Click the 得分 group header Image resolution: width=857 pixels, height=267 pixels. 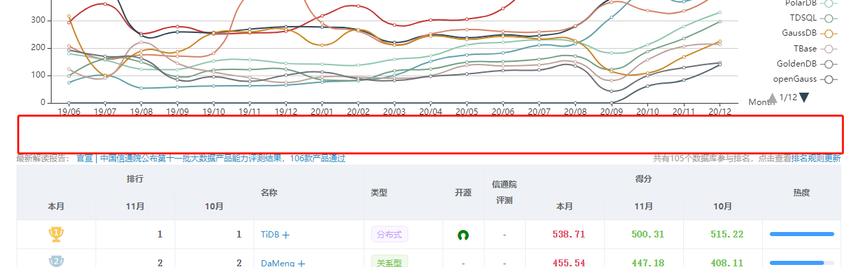pyautogui.click(x=644, y=178)
